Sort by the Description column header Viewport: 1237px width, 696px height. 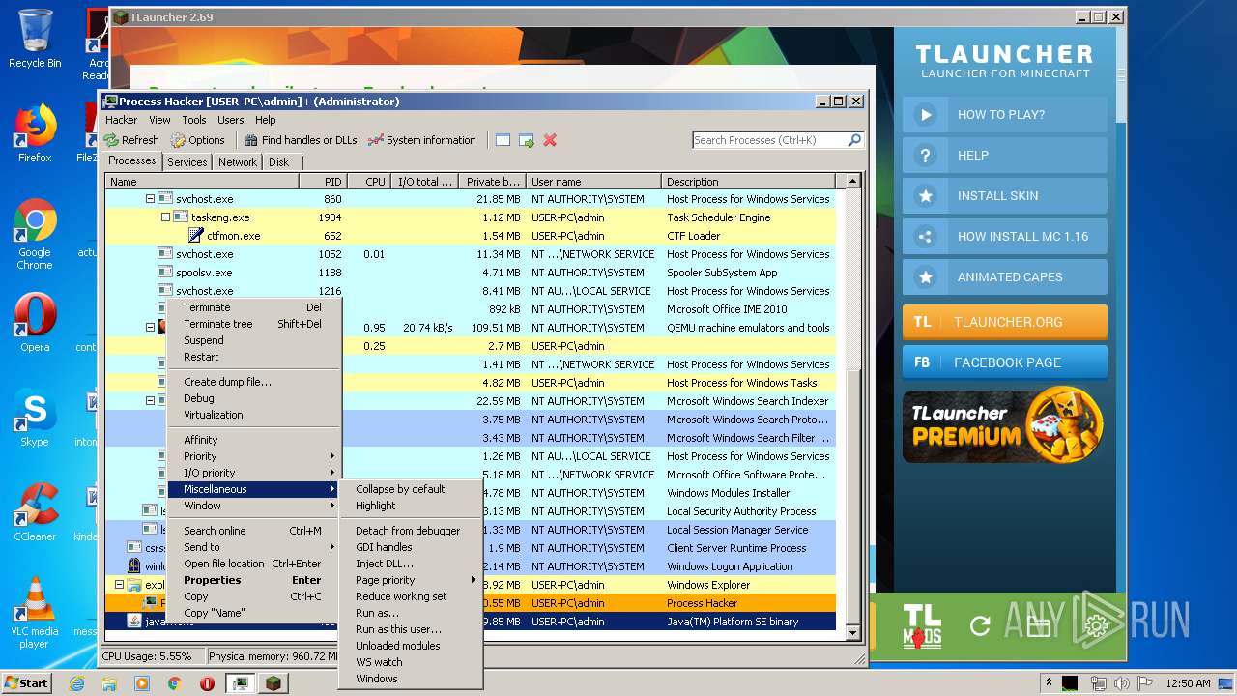(748, 182)
